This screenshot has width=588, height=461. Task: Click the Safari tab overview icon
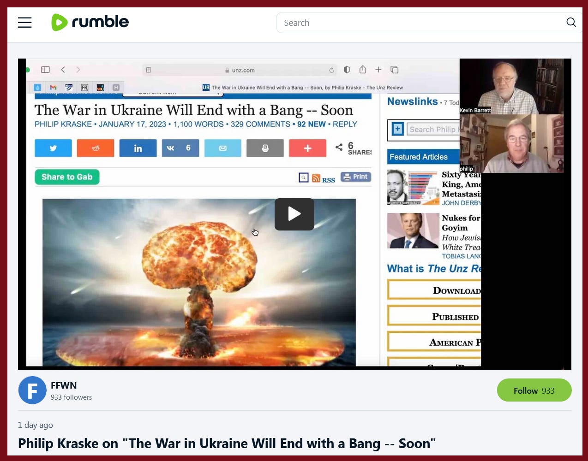395,70
